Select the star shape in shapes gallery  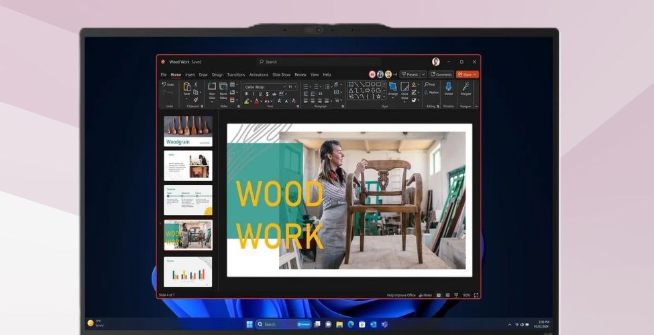click(x=378, y=96)
